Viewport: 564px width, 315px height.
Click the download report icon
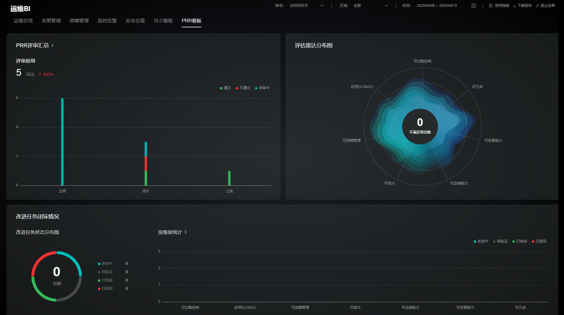click(514, 6)
